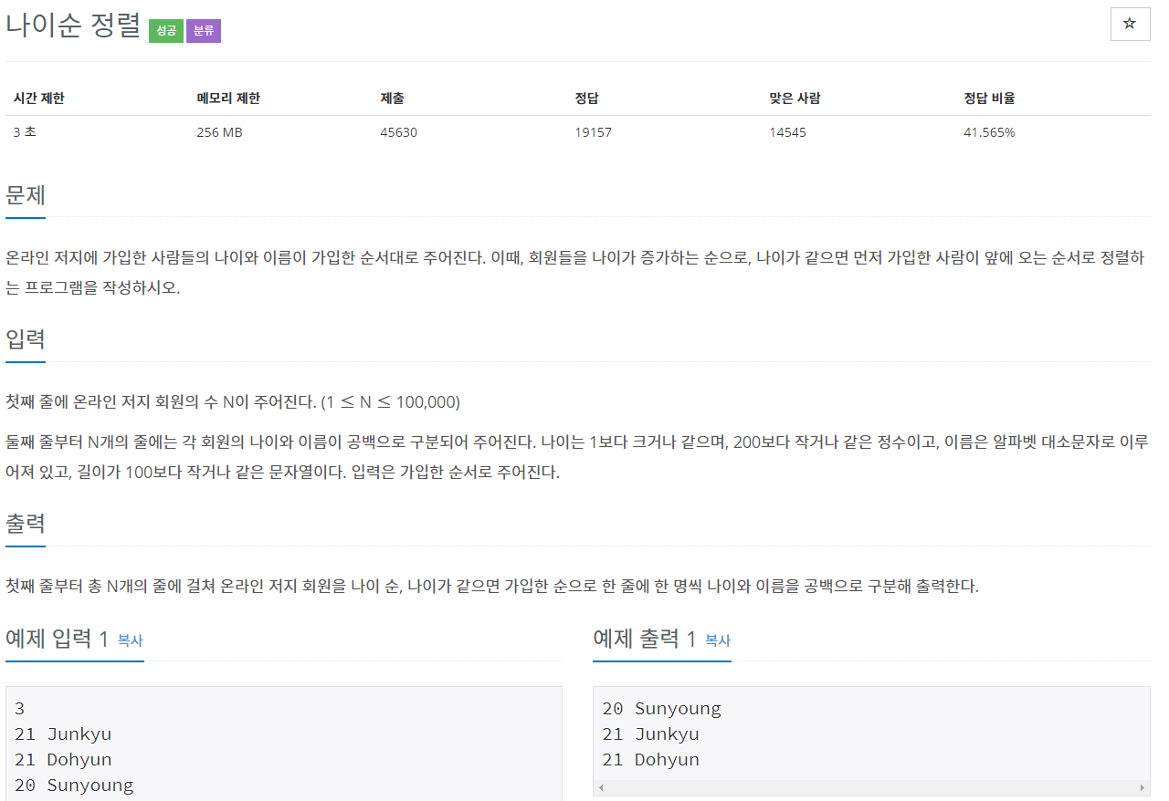The image size is (1169, 801).
Task: Click the 나이순 정렬 problem title
Action: tap(73, 26)
